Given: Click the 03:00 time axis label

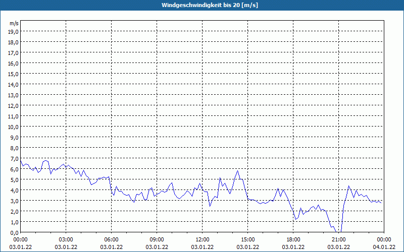Looking at the screenshot, I should point(66,240).
